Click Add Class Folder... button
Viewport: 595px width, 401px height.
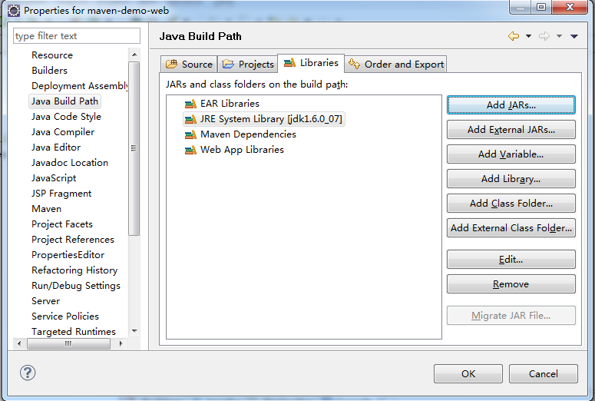511,203
